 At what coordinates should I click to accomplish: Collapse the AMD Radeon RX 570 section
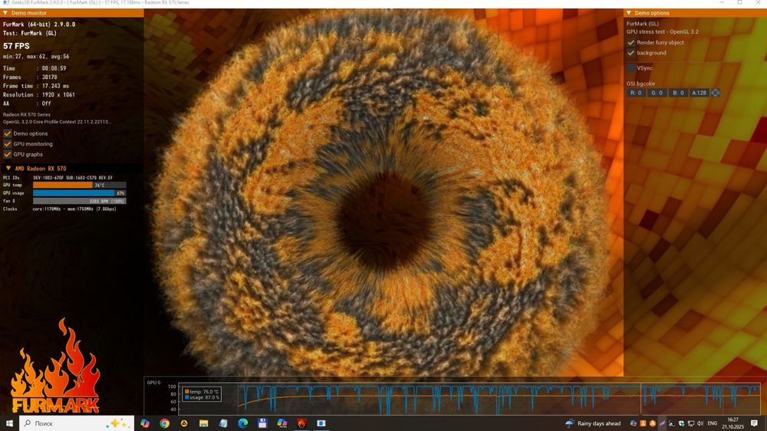coord(8,168)
